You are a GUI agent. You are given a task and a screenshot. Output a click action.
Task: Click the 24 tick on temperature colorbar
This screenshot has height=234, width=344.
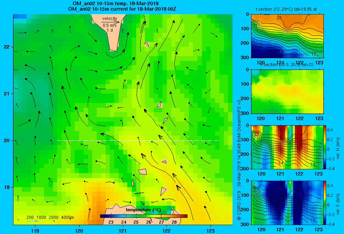pos(123,222)
